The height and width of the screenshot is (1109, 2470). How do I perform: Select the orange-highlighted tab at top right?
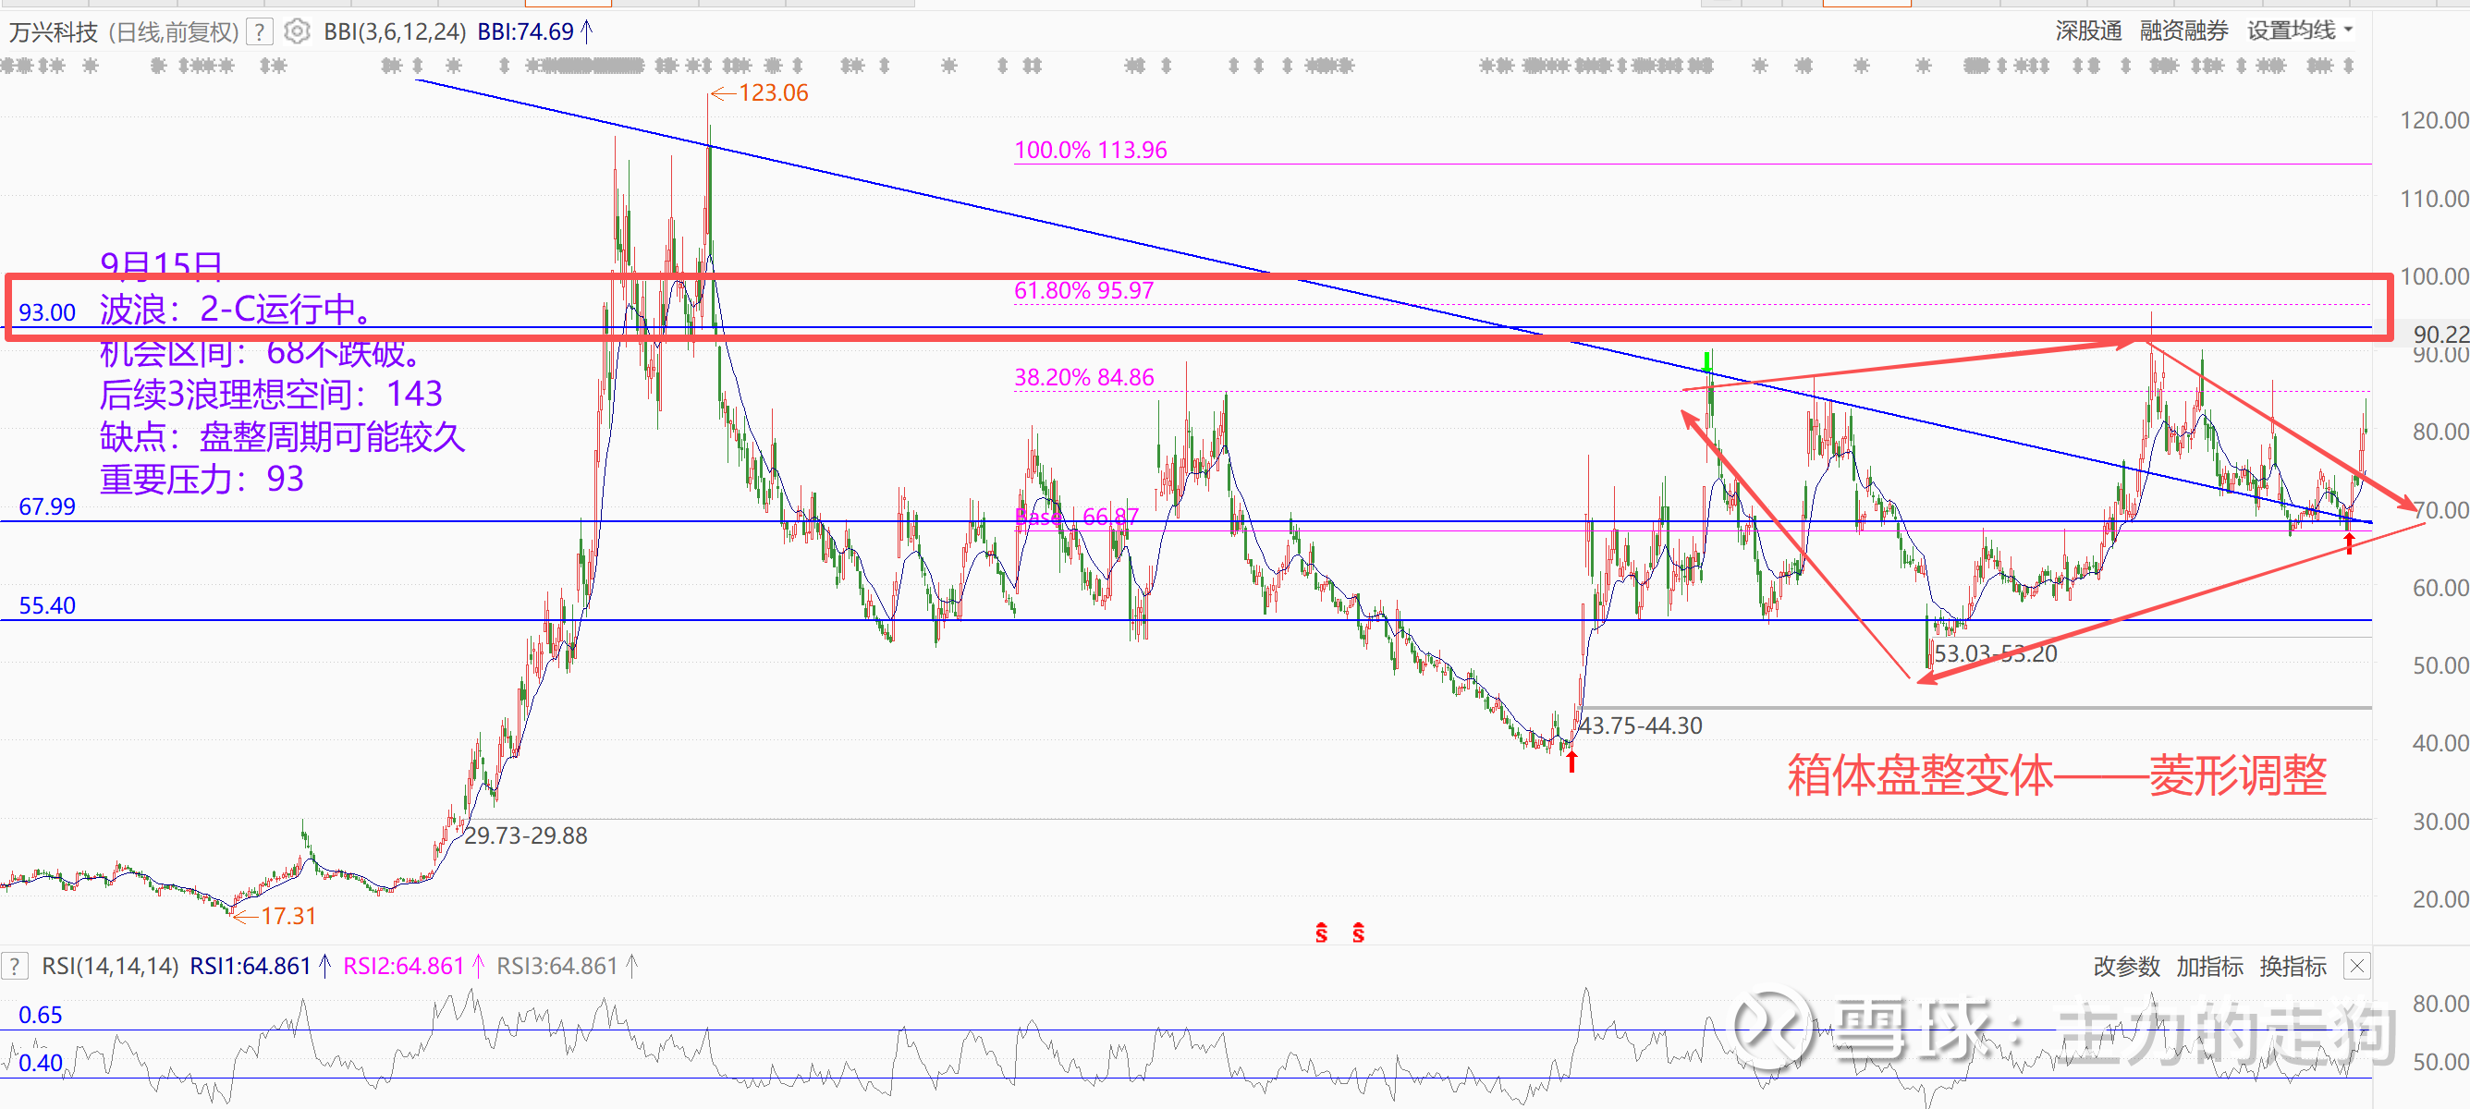pos(1866,4)
